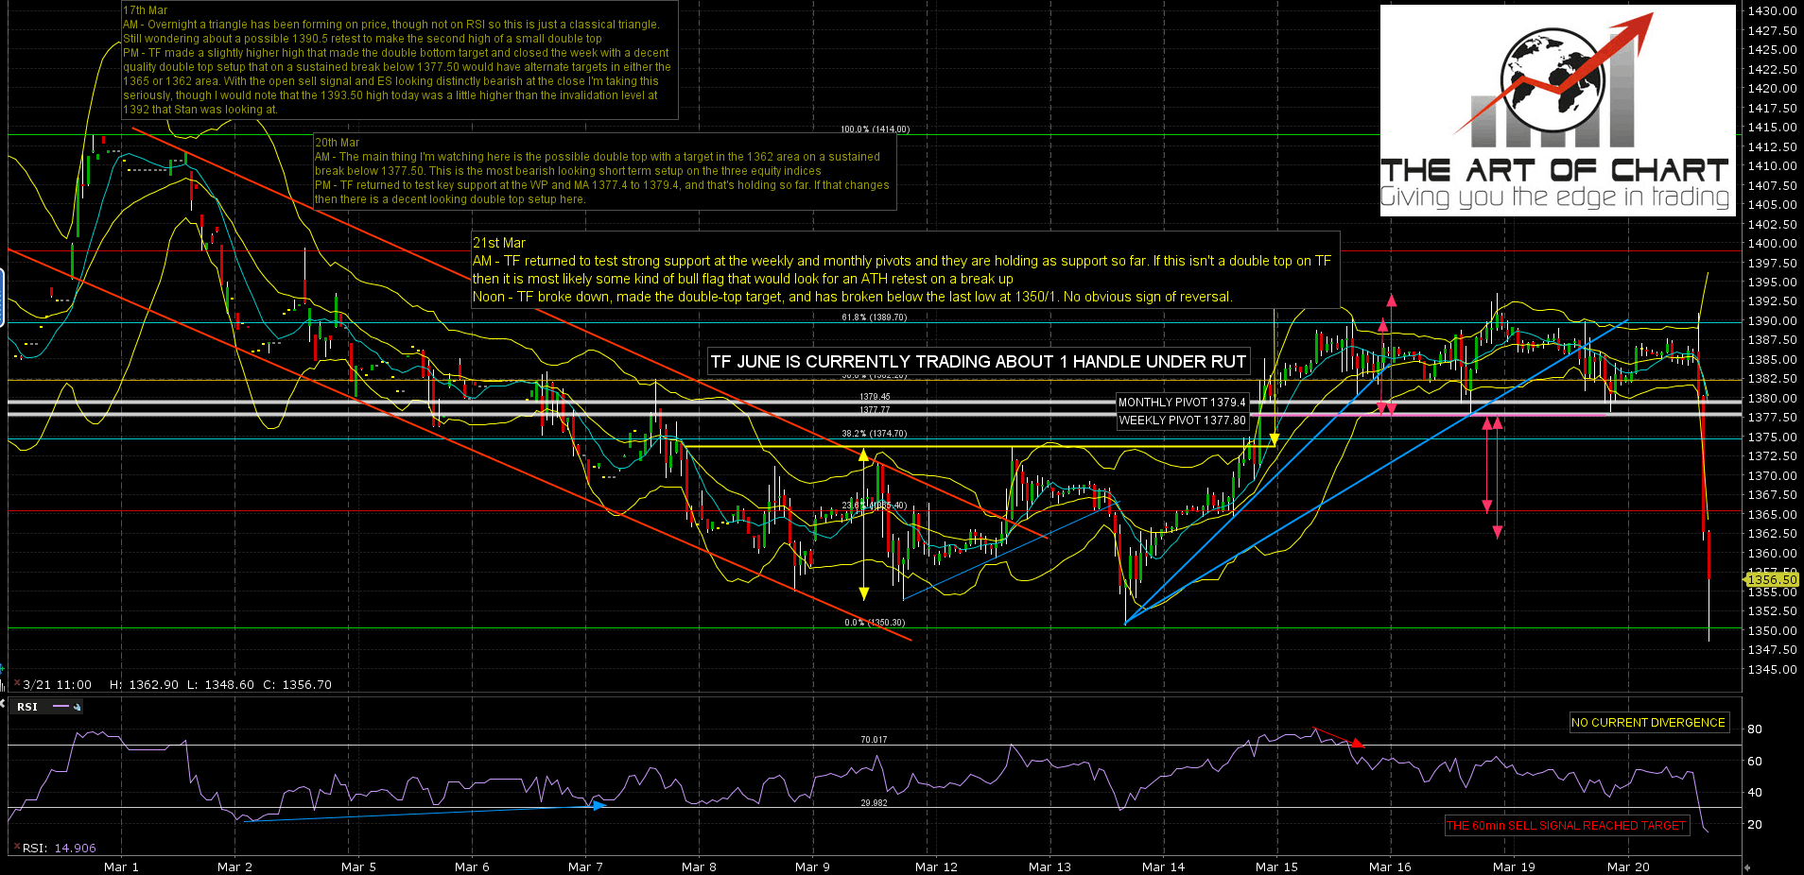Select the Weekly Pivot 1377.80 label
Image resolution: width=1804 pixels, height=875 pixels.
[1182, 420]
